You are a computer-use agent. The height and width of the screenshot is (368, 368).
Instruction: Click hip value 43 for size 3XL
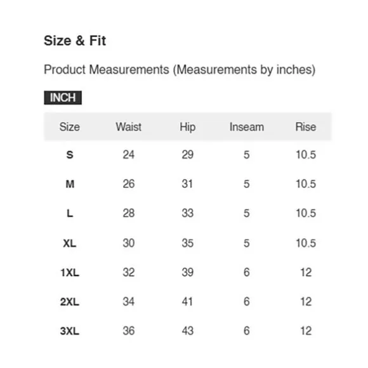click(188, 331)
